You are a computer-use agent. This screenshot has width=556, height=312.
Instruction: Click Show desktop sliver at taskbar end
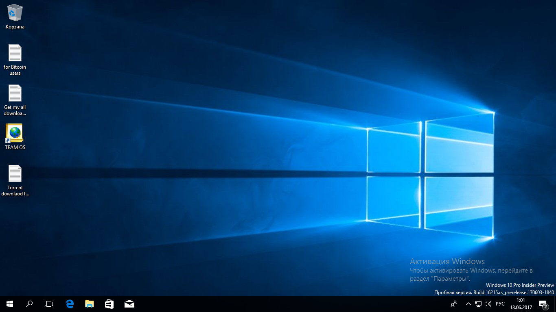pos(554,304)
